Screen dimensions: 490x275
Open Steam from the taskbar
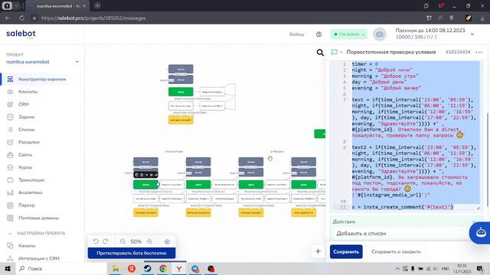[x=147, y=268]
